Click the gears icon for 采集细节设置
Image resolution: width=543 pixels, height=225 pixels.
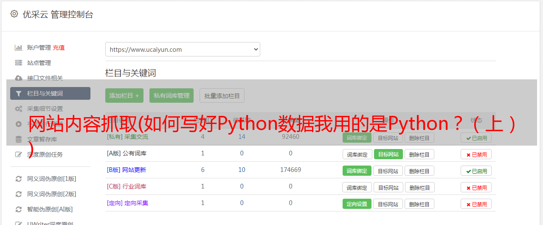coord(18,109)
